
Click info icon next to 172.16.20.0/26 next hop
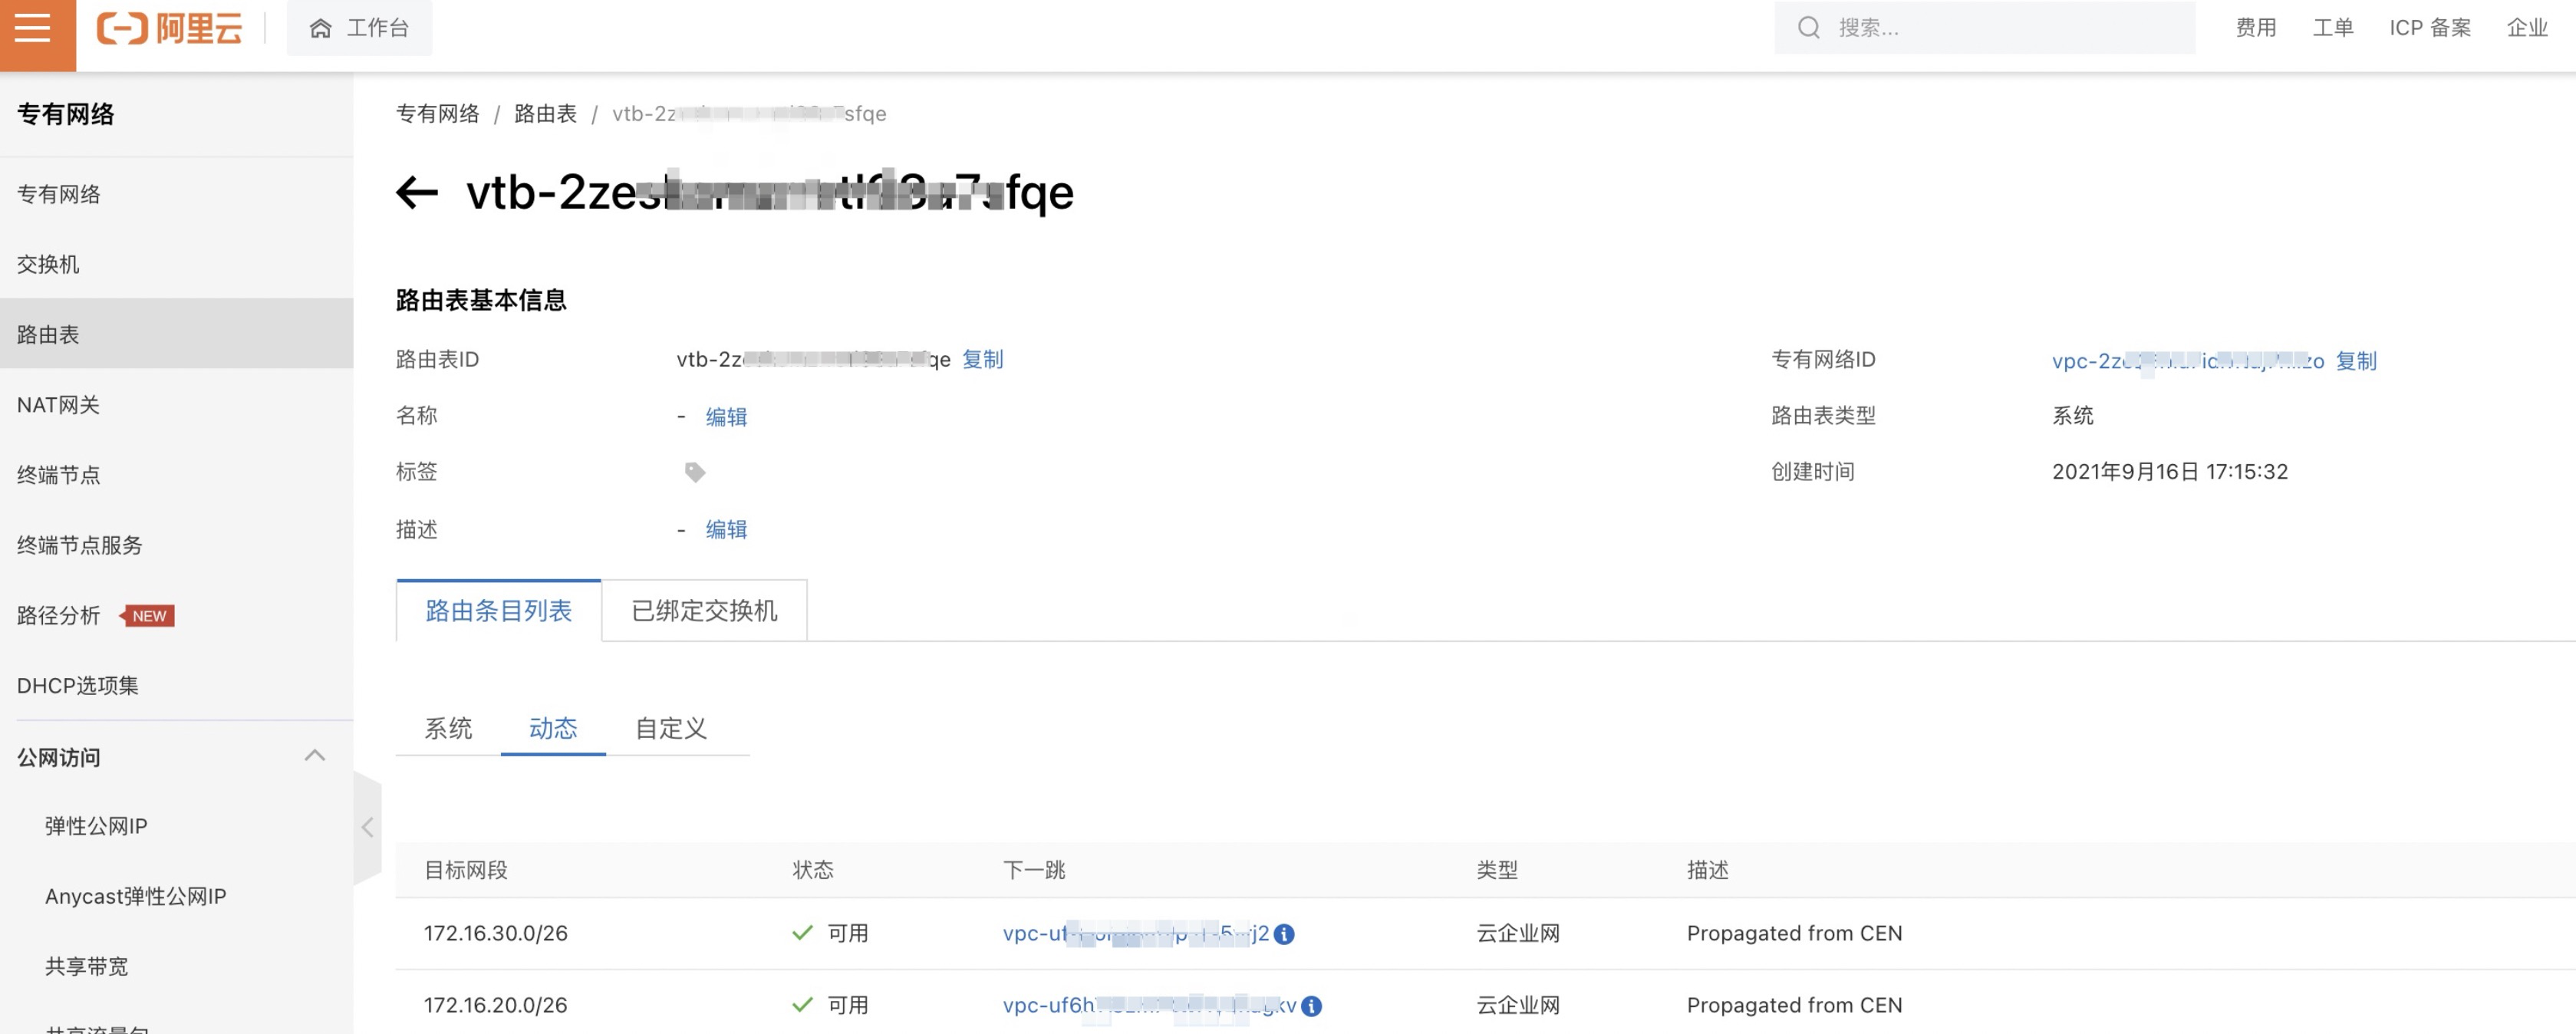click(1312, 1006)
